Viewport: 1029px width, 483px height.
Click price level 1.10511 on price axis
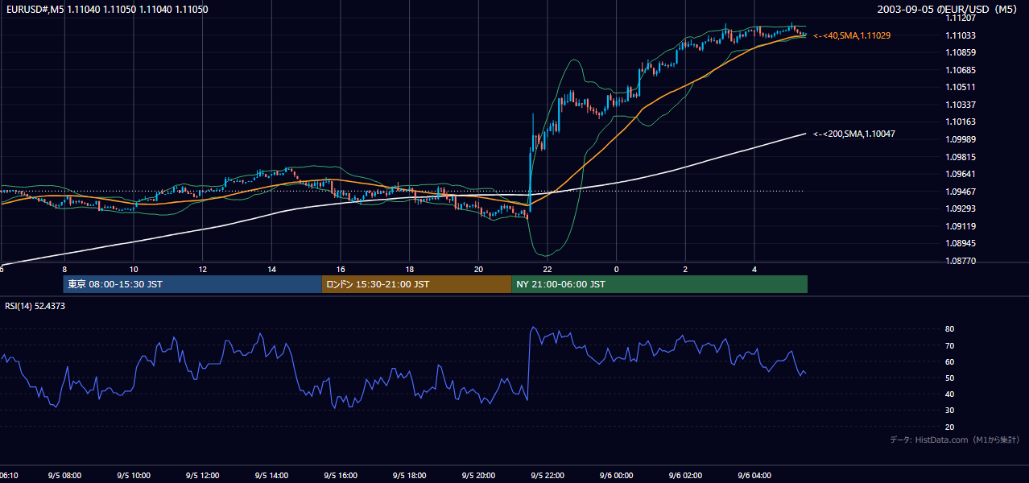(961, 87)
